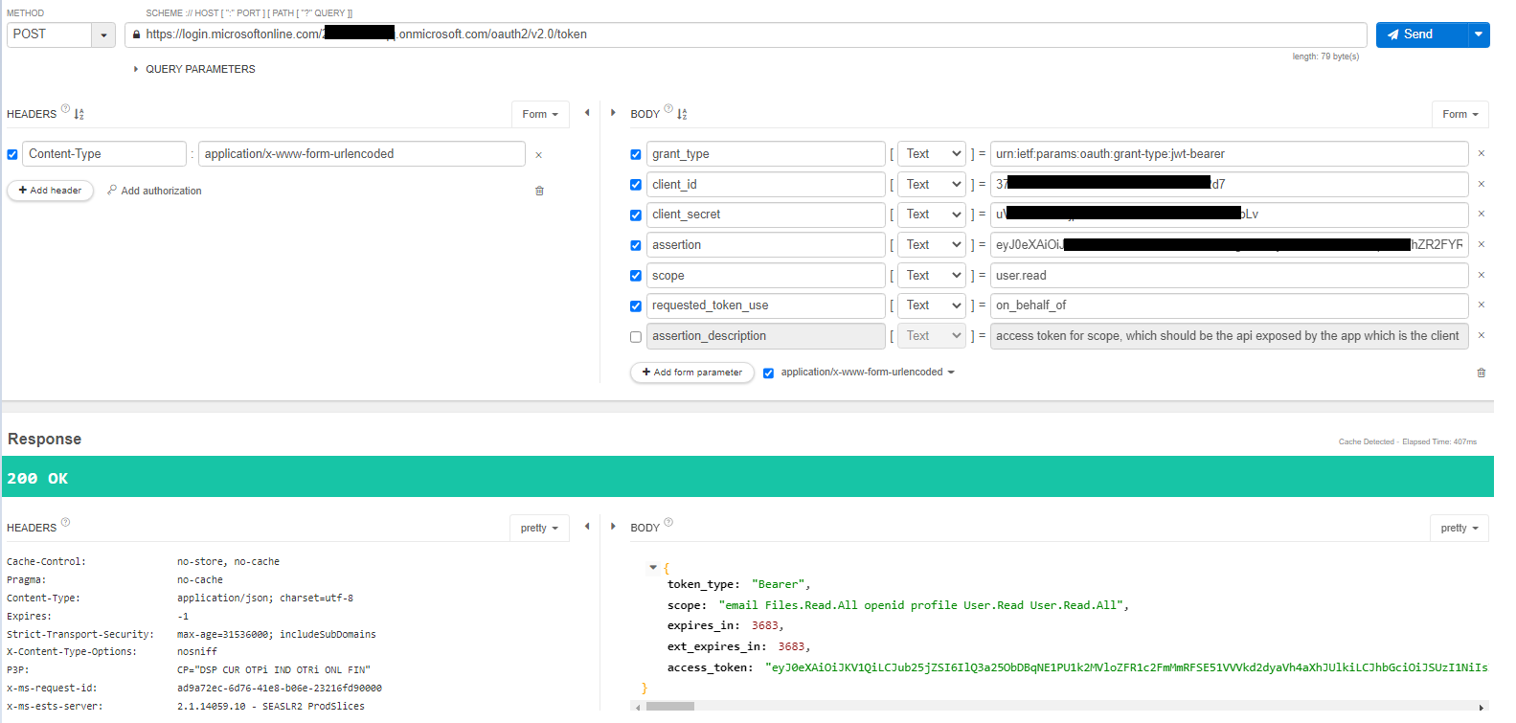
Task: Remove the client_id parameter row
Action: coord(1482,184)
